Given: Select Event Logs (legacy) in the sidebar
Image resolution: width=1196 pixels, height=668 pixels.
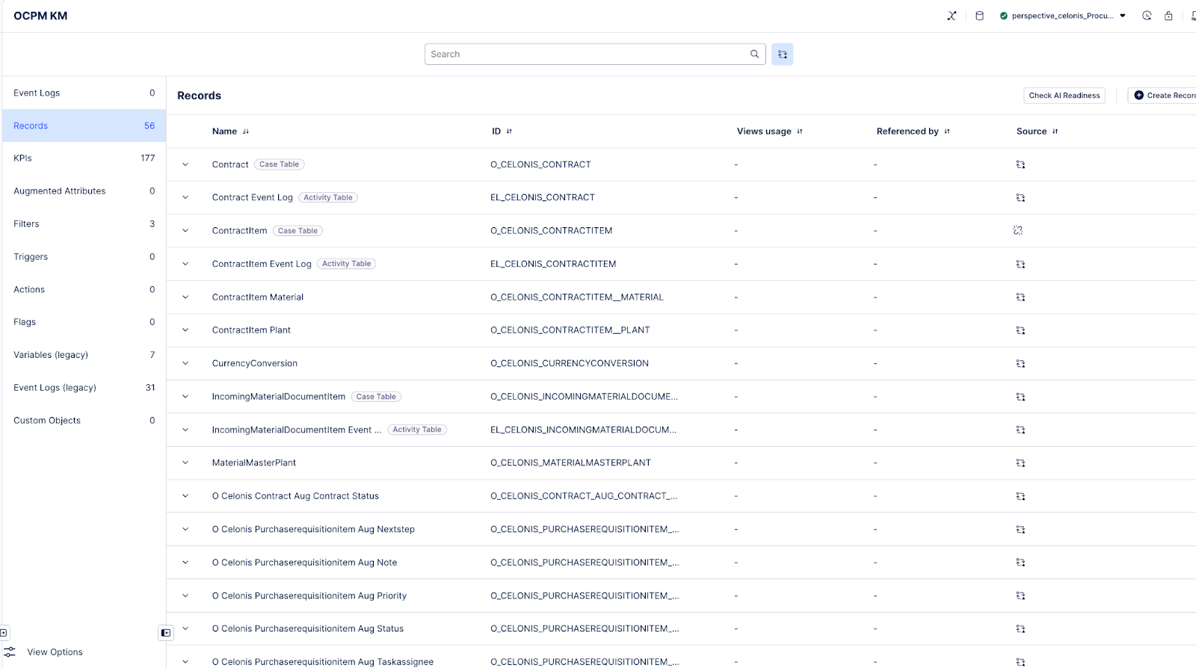Looking at the screenshot, I should pos(84,388).
